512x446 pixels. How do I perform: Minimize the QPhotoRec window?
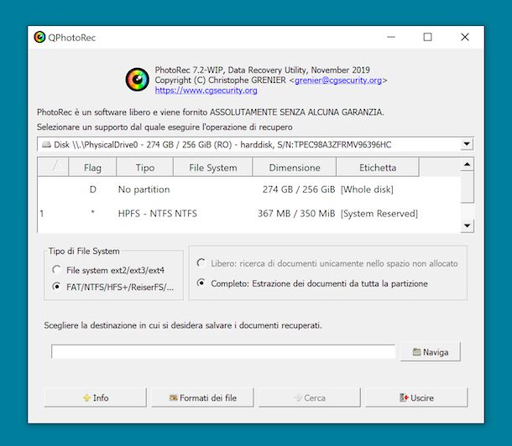(391, 37)
